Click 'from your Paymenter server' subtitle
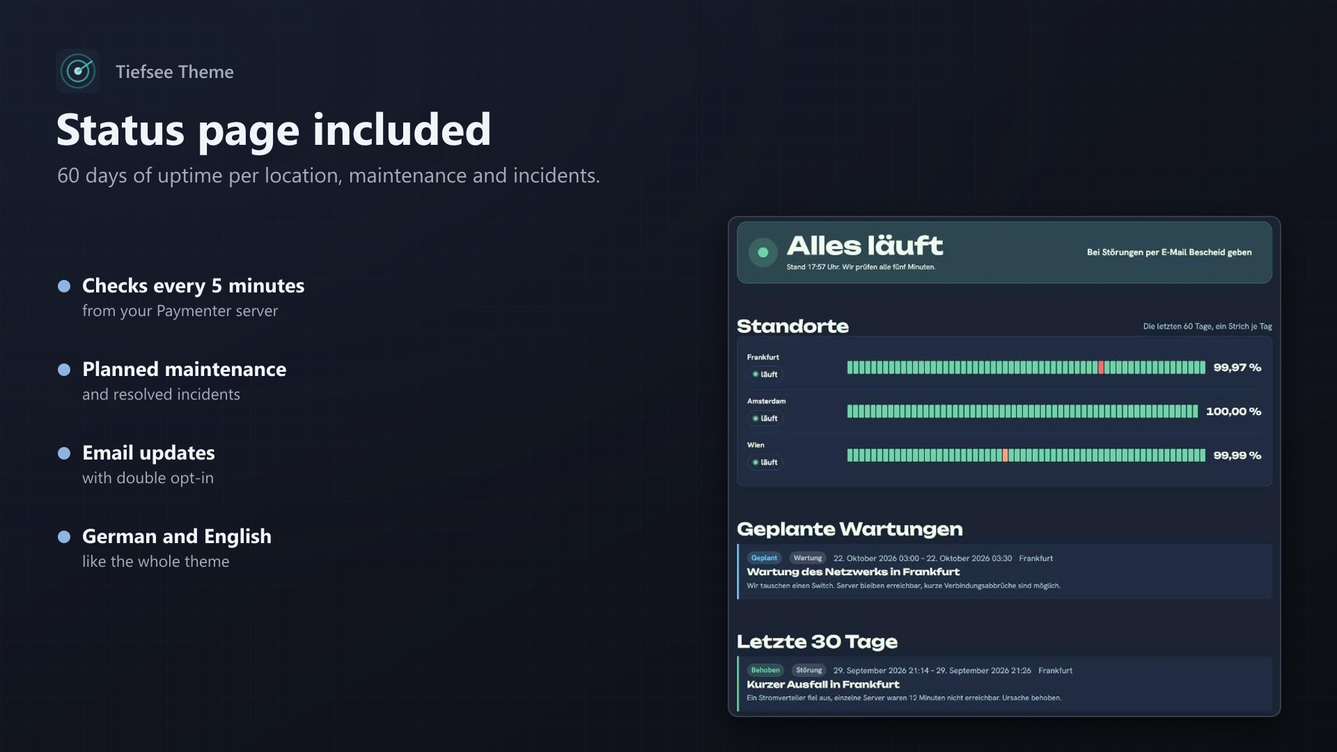This screenshot has height=752, width=1337. [x=180, y=311]
